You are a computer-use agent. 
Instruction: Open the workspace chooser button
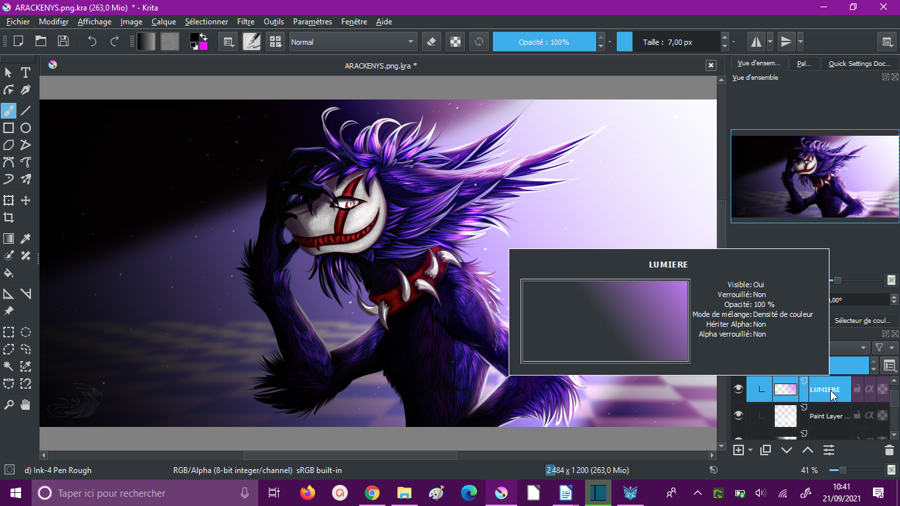click(887, 42)
